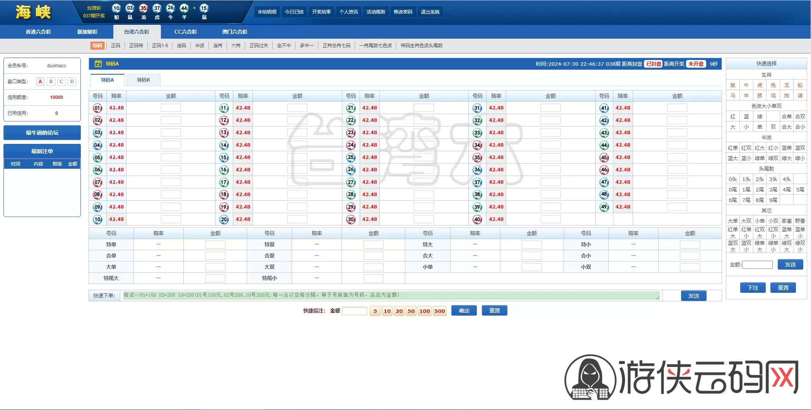
Task: Select the number 14 ball
Action: (224, 145)
